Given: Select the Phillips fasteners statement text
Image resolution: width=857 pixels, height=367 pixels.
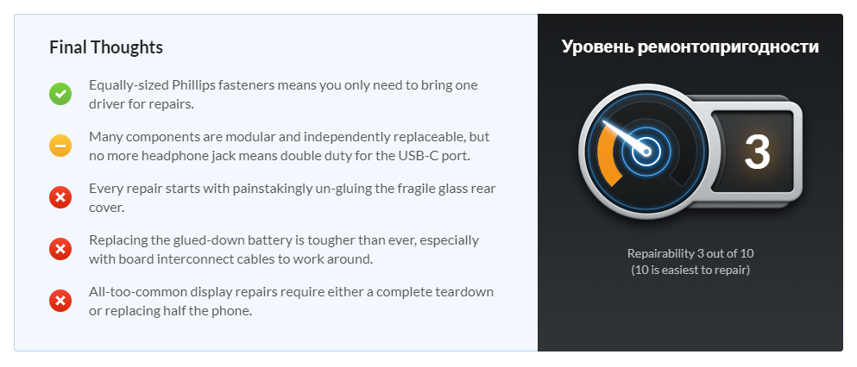Looking at the screenshot, I should coord(283,94).
